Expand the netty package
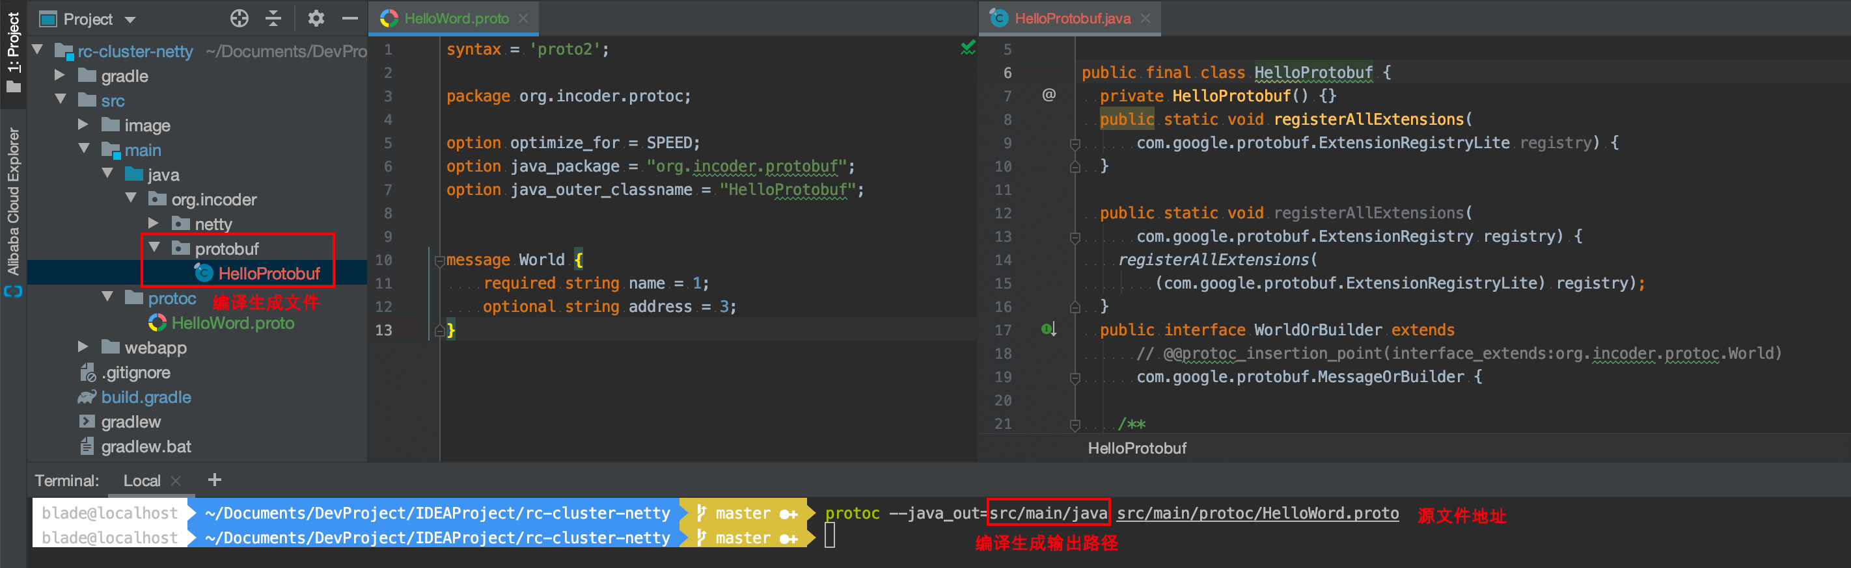This screenshot has width=1851, height=568. tap(154, 222)
